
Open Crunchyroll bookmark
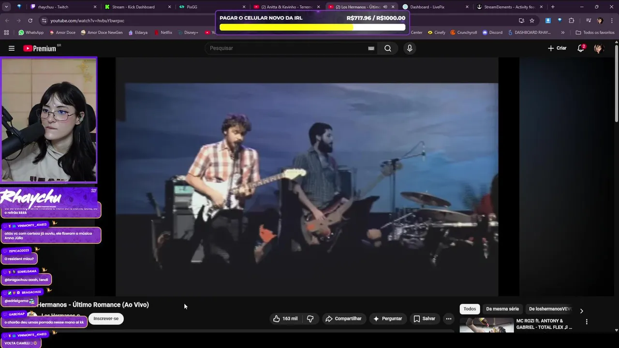[x=464, y=32]
